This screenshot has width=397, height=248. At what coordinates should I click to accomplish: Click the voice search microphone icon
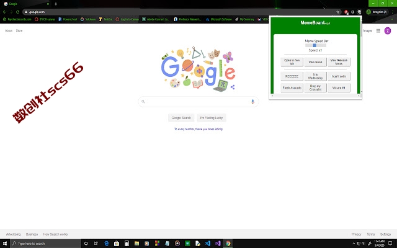point(252,102)
